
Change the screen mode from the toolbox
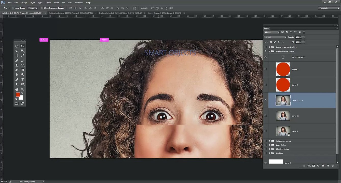(x=23, y=103)
